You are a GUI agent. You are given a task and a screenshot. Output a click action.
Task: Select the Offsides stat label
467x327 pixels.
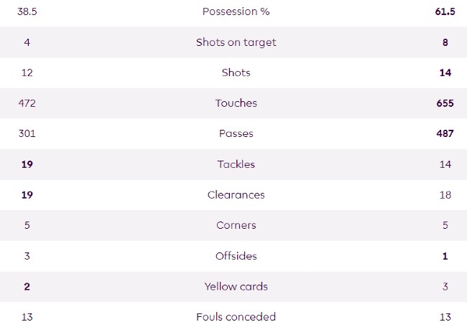pos(236,256)
